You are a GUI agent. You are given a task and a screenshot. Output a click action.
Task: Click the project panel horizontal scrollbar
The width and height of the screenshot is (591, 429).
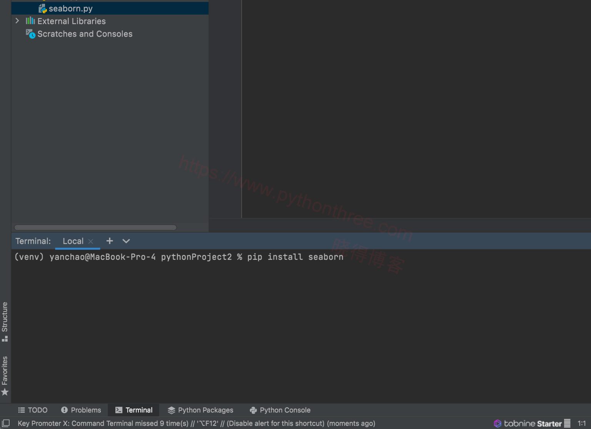tap(95, 228)
